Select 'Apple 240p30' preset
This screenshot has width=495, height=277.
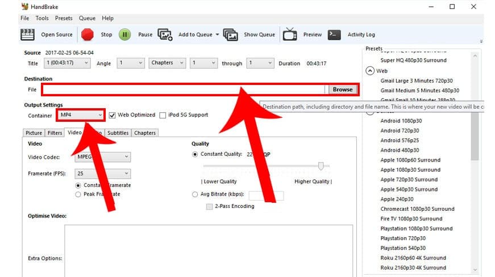click(397, 199)
